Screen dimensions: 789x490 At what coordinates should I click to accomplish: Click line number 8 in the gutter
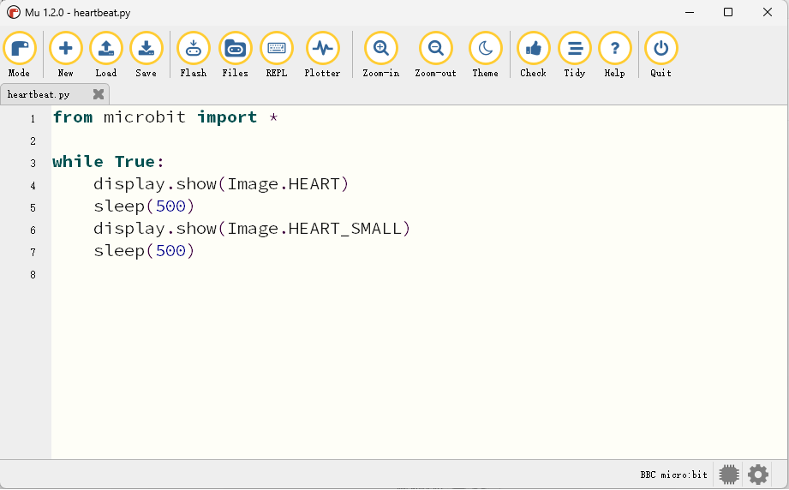(33, 275)
